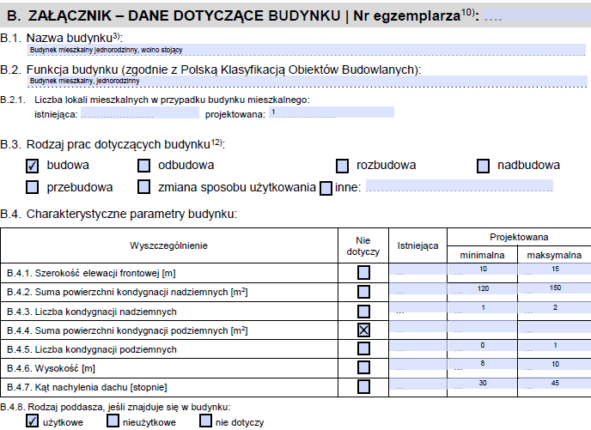
Task: Click the 'projektowana' number of units field
Action: (331, 112)
